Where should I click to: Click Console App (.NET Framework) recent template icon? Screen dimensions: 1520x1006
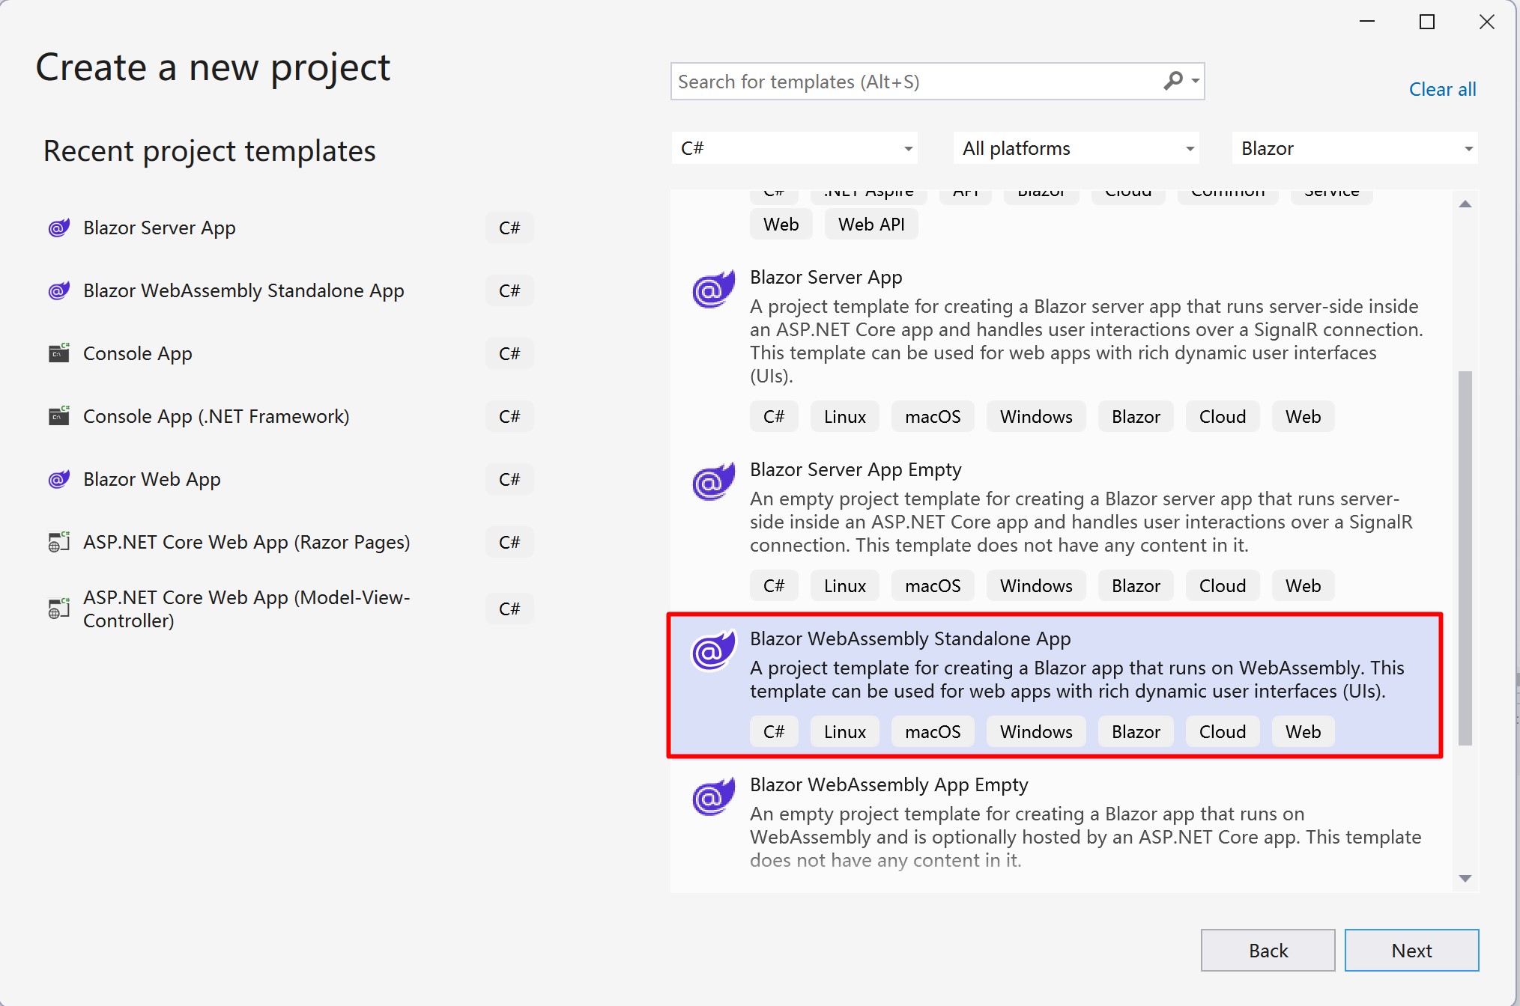[x=59, y=416]
